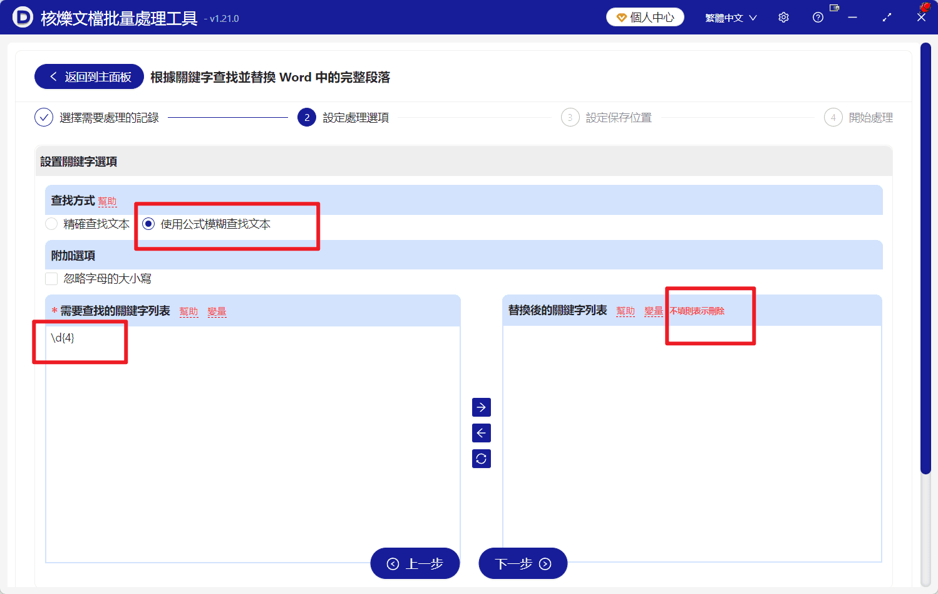Select the 精確查找文本 radio option

coord(51,224)
